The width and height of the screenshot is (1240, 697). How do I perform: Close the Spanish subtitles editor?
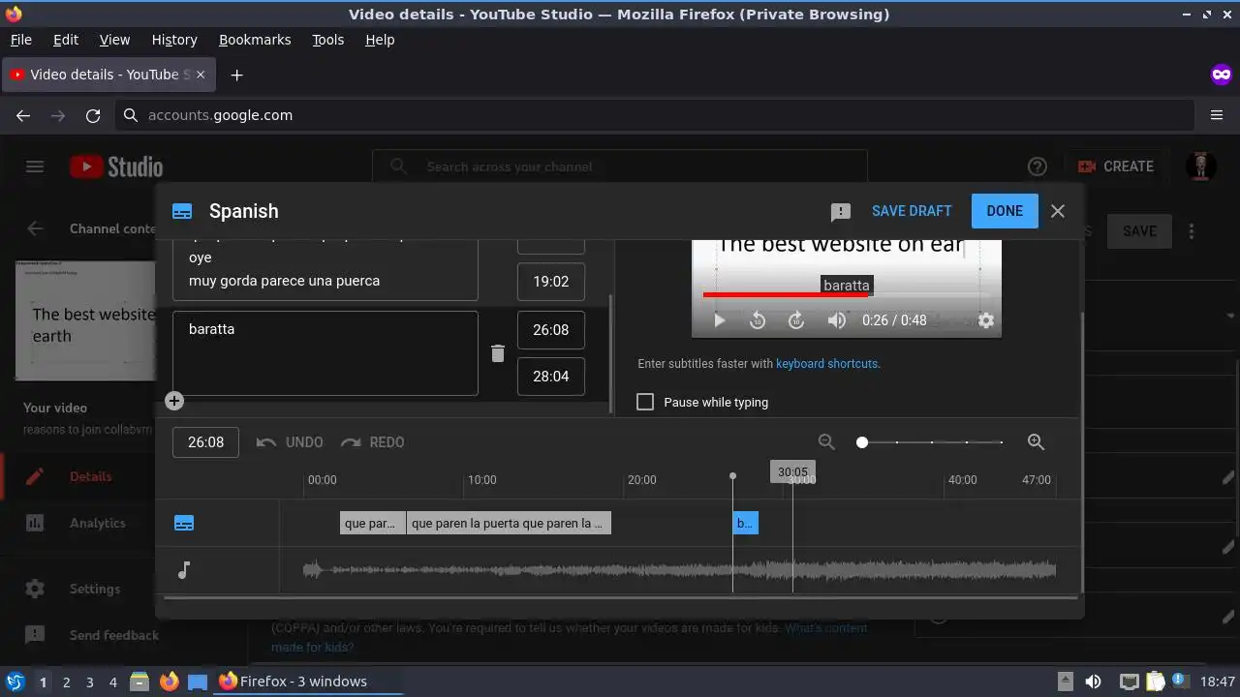click(x=1058, y=211)
